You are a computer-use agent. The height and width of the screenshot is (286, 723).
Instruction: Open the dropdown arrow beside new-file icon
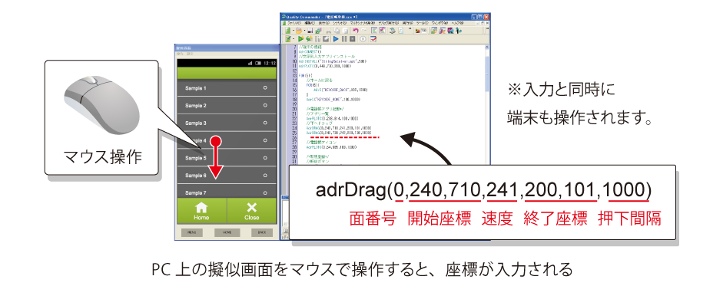point(294,31)
